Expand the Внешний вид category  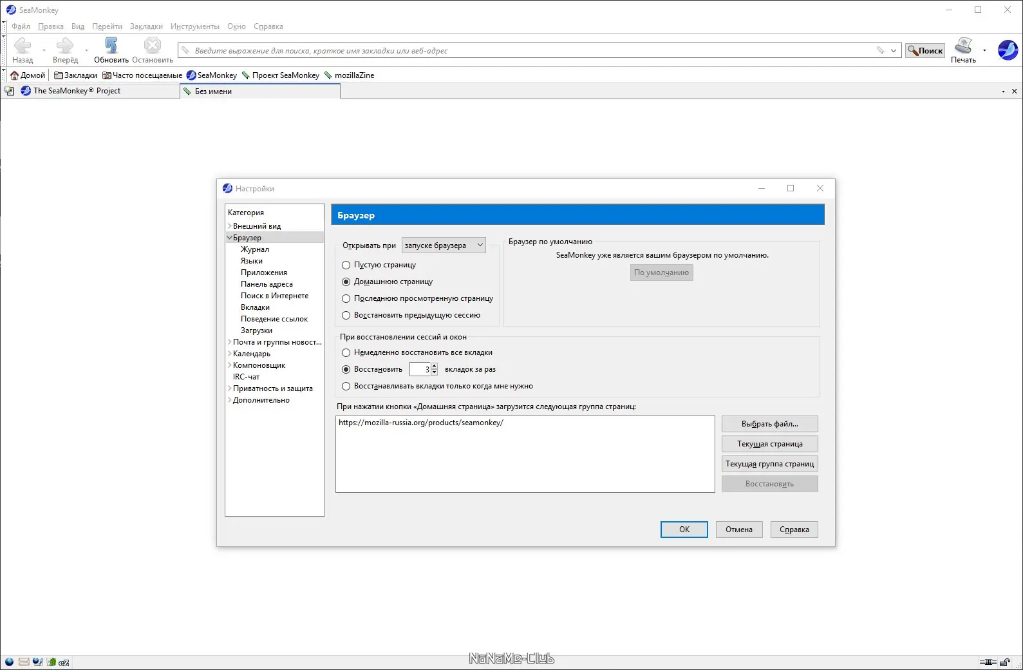pyautogui.click(x=230, y=226)
